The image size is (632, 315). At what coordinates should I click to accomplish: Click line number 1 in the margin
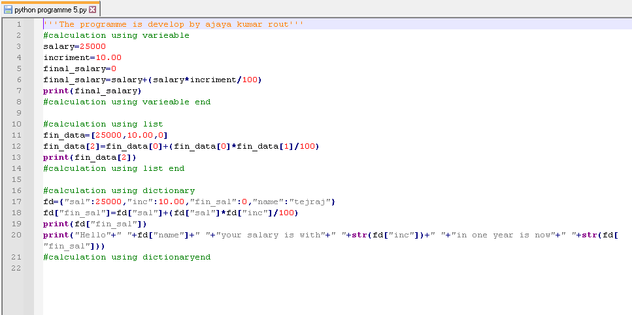18,24
